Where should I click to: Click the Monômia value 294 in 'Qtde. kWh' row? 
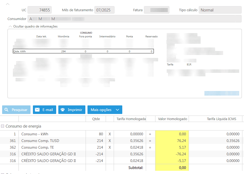pyautogui.click(x=63, y=52)
